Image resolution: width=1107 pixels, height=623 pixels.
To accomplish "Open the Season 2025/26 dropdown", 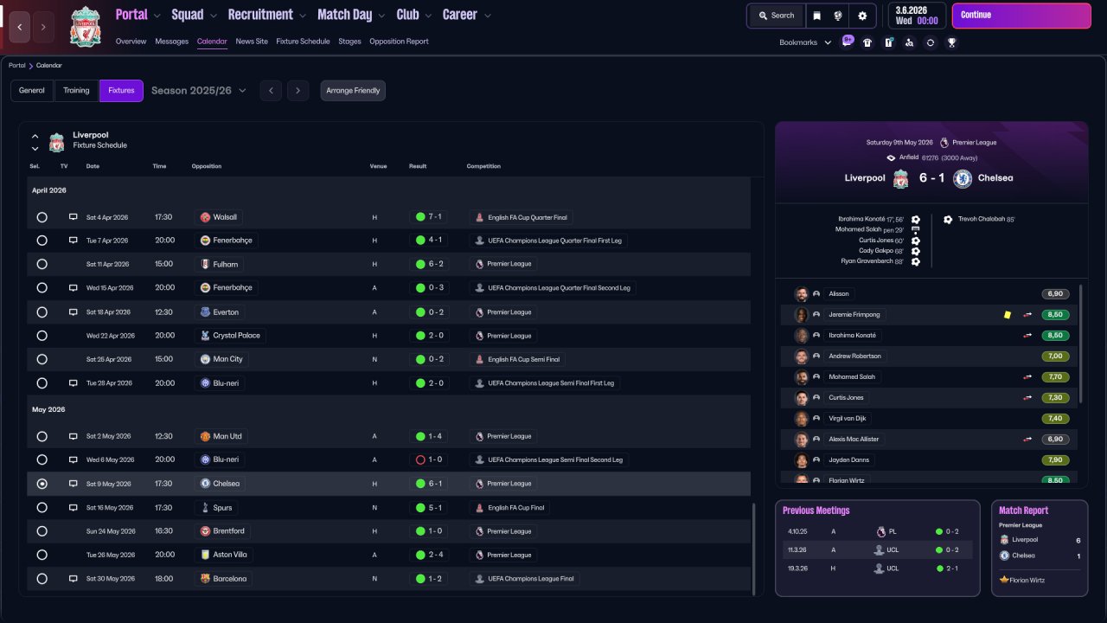I will click(x=199, y=91).
